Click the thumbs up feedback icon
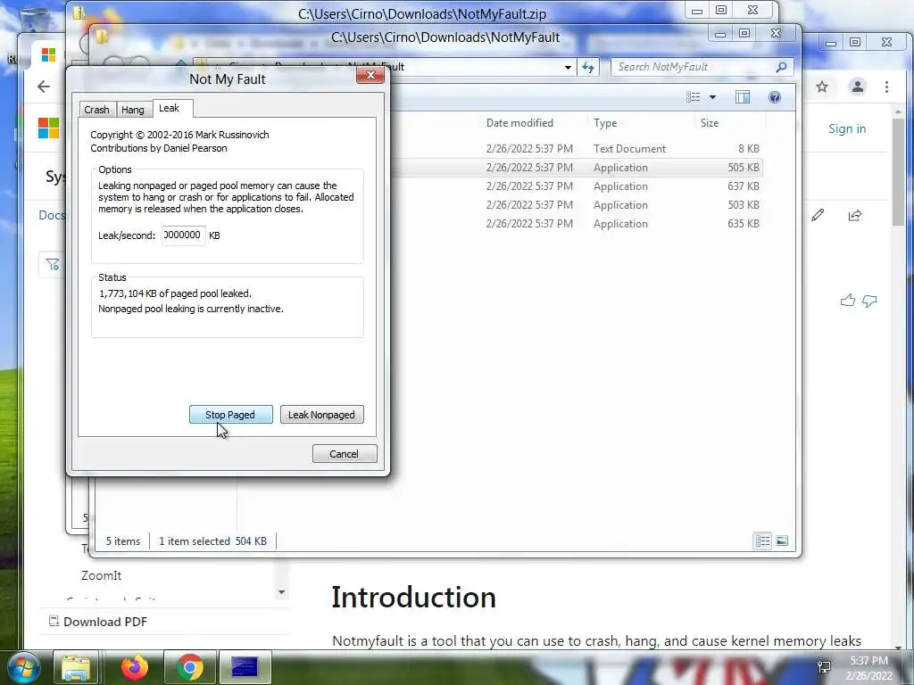The width and height of the screenshot is (914, 685). [848, 301]
